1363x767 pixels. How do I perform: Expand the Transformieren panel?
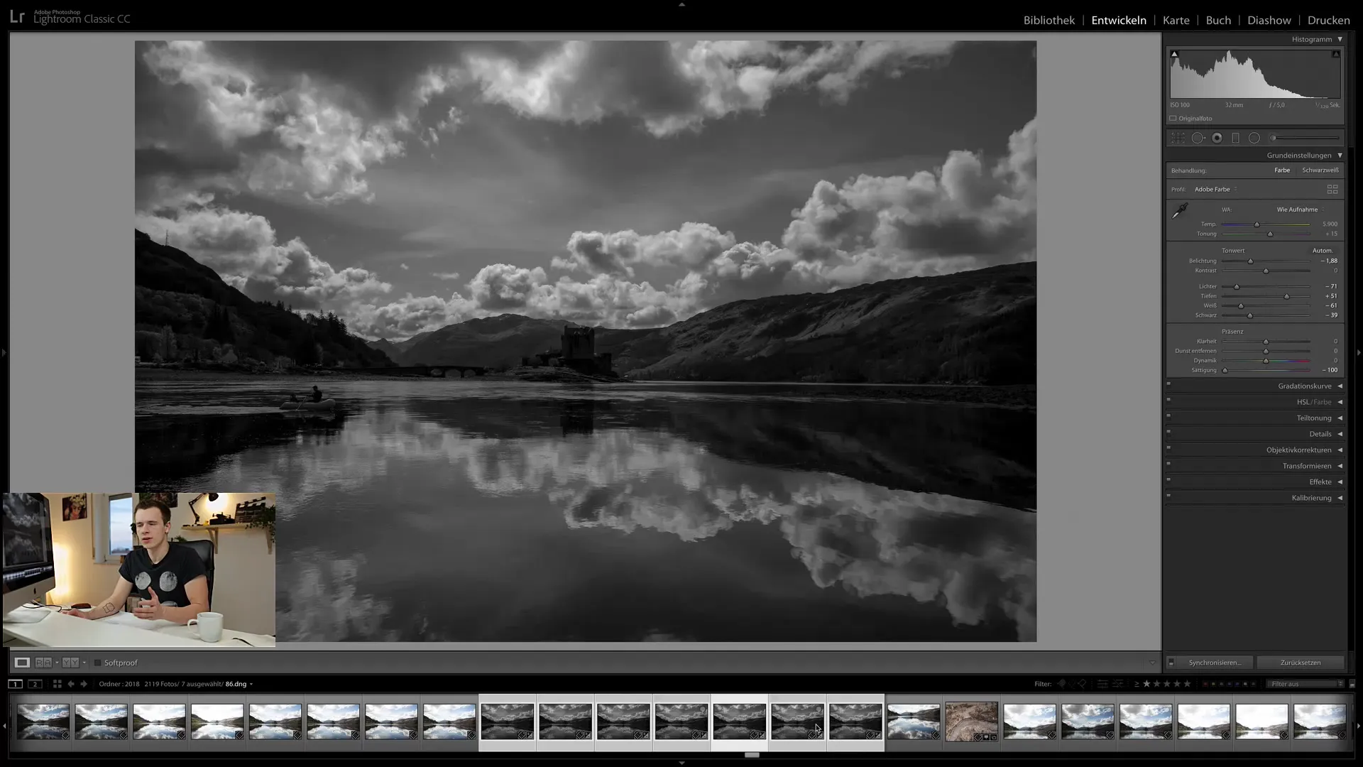(1340, 466)
